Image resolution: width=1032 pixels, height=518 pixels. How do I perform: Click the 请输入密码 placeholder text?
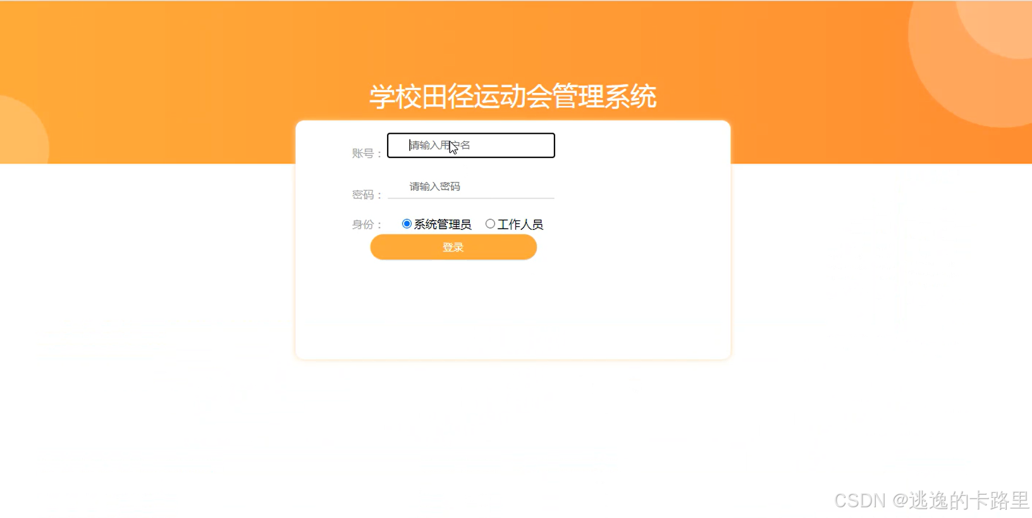pos(435,186)
